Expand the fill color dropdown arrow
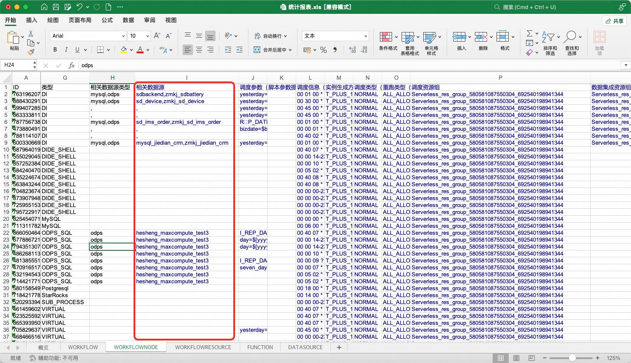 (x=131, y=50)
